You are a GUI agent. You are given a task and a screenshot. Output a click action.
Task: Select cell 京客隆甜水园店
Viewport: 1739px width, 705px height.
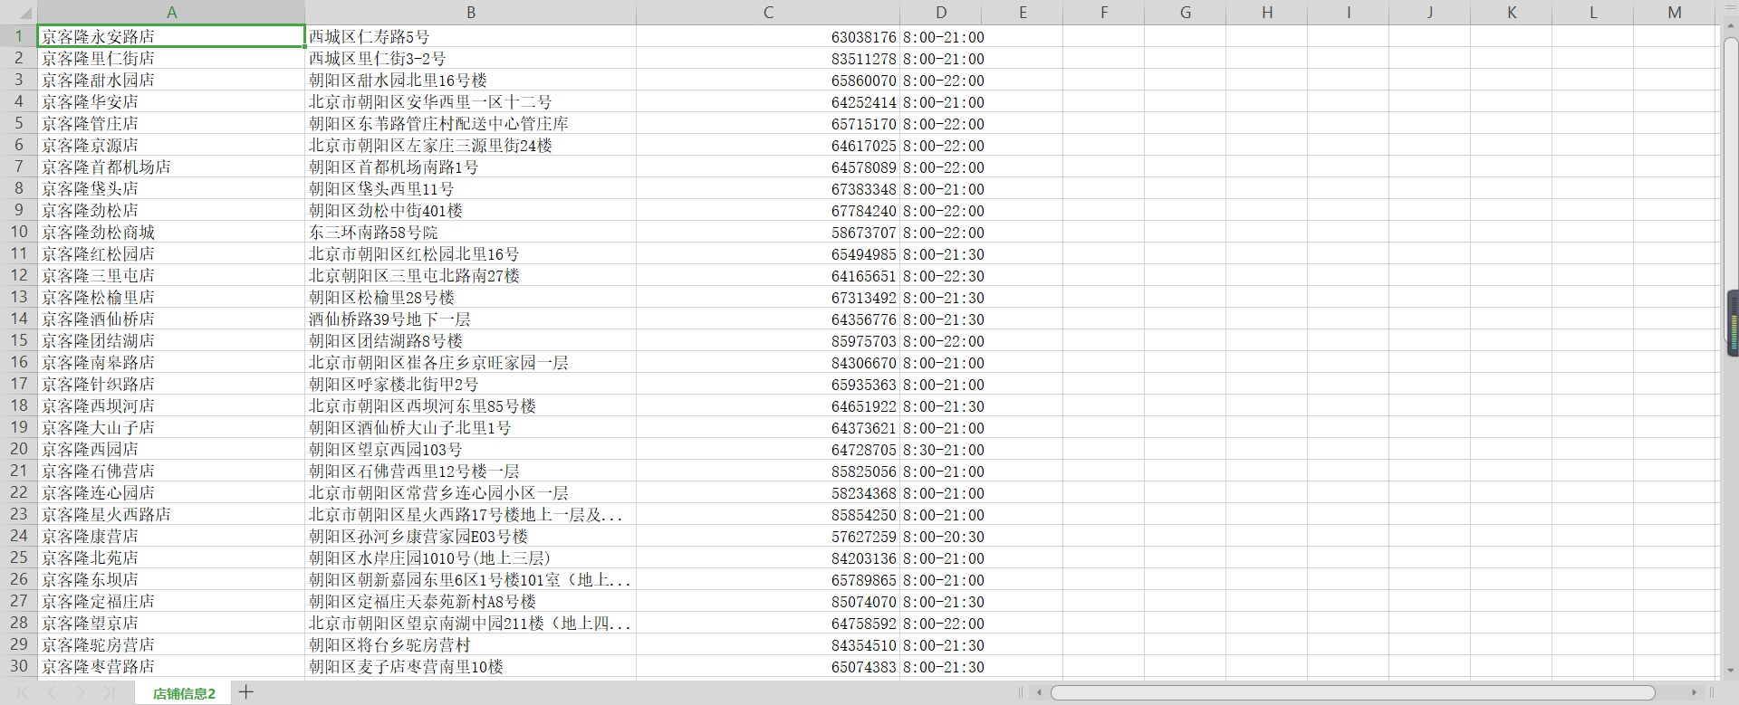(x=171, y=80)
